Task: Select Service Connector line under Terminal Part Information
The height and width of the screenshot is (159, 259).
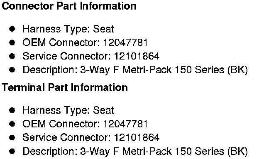Action: tap(91, 137)
